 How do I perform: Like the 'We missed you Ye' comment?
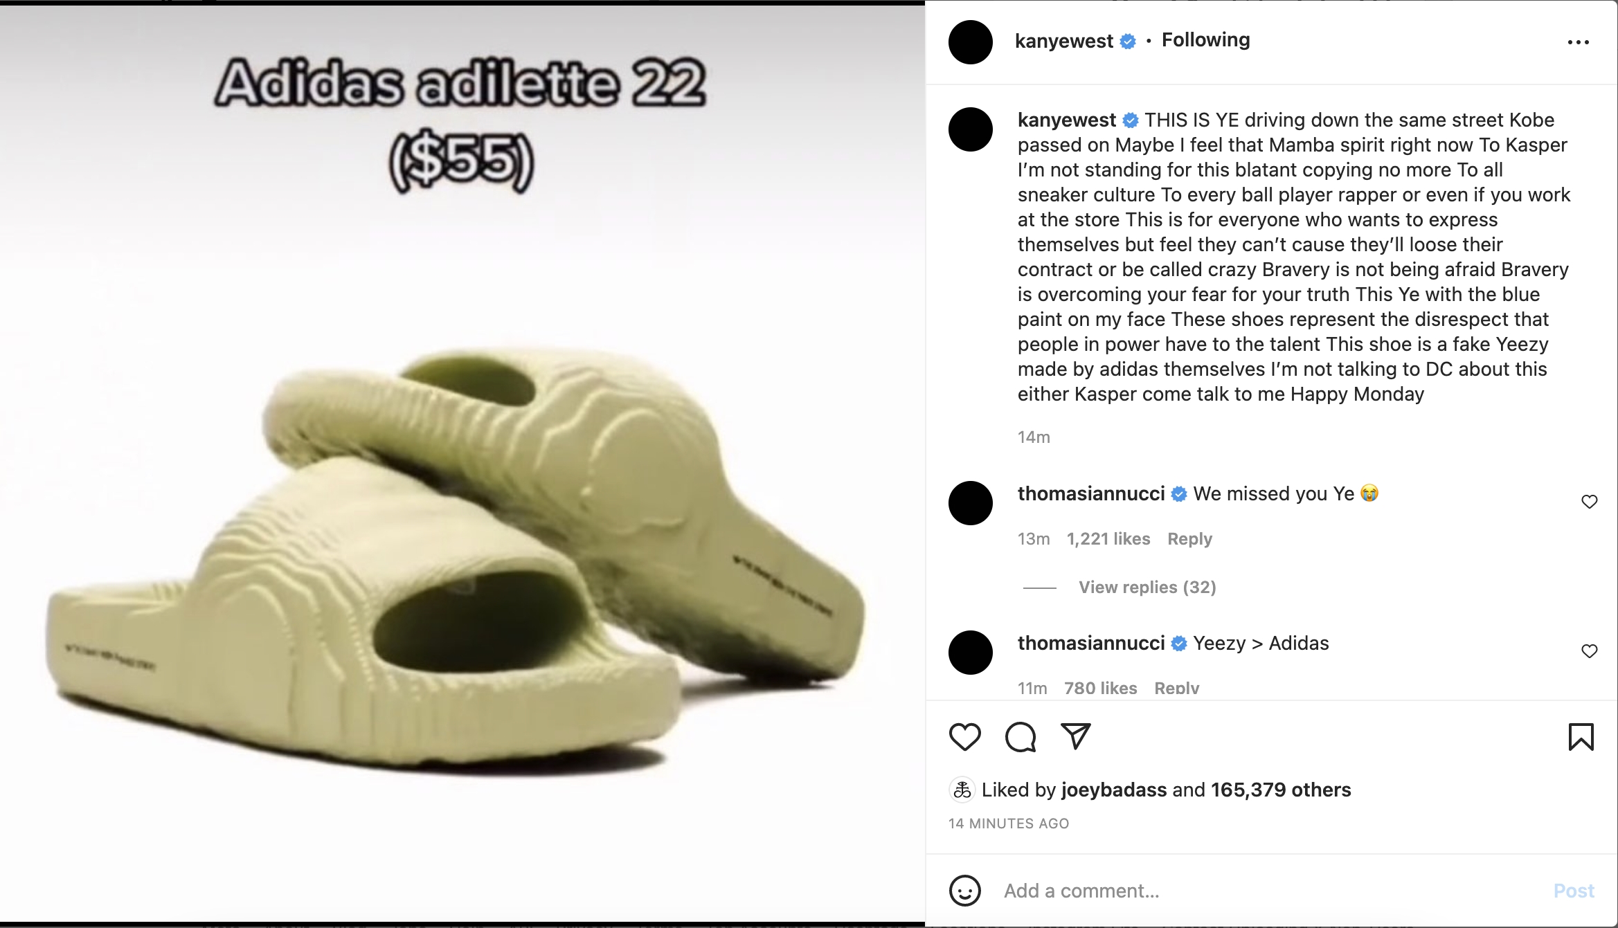click(1589, 502)
